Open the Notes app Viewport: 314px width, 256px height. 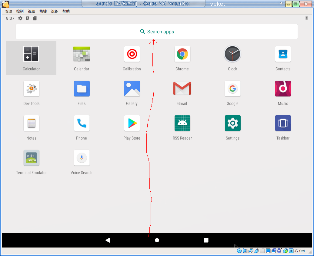31,127
